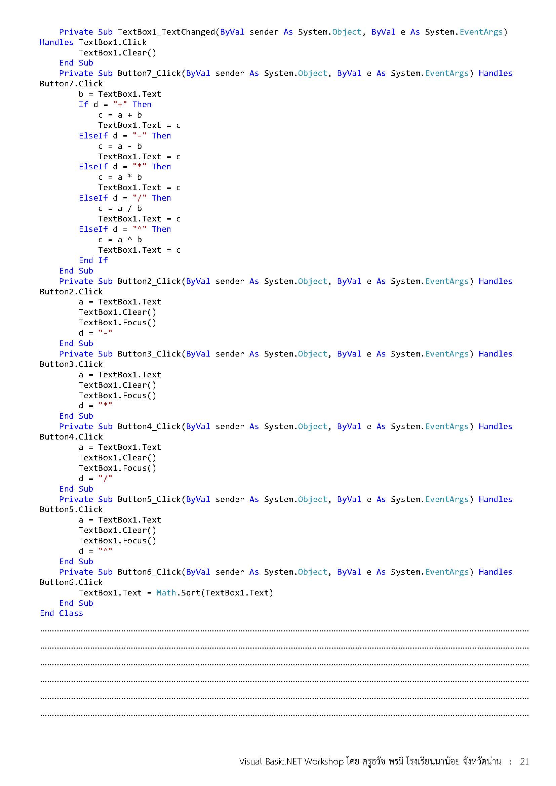Screen dimensions: 556x786
Task: Click the TextBox1_TextChanged sub declaration
Action: coord(166,32)
